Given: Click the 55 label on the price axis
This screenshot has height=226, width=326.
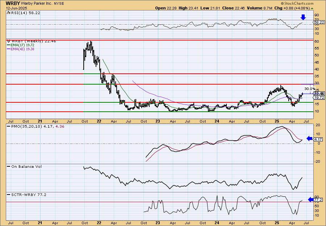Looking at the screenshot, I should coord(317,48).
